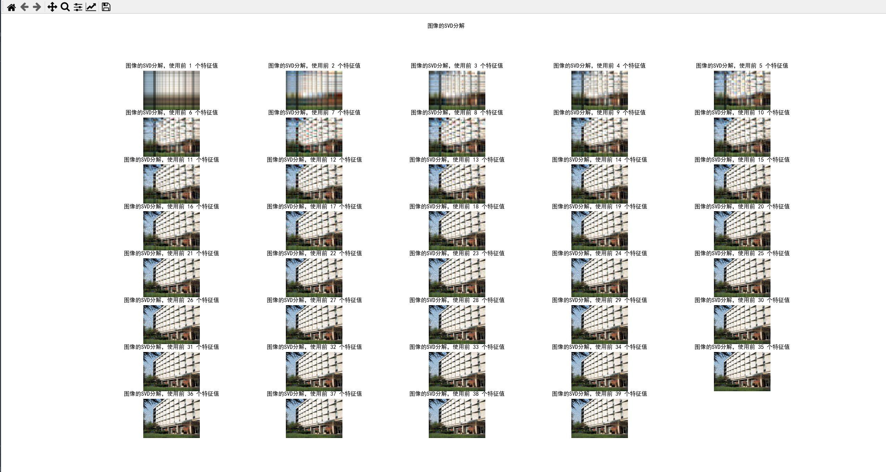Screen dimensions: 886x472
Task: Go back to previous view arrow
Action: click(x=24, y=7)
